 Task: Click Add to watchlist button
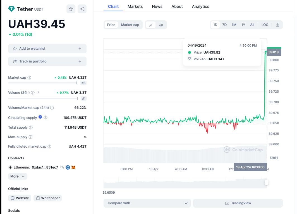[47, 49]
